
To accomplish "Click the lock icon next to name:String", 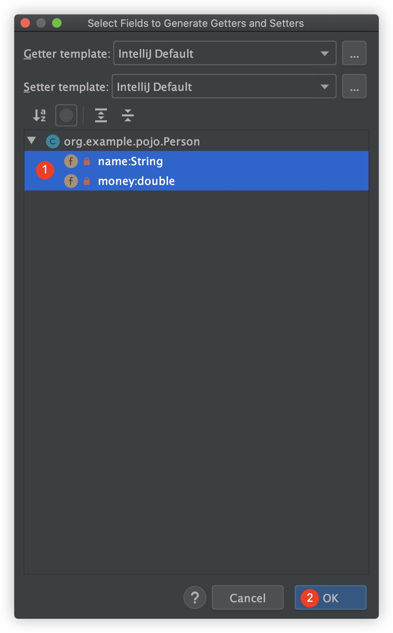I will 87,161.
